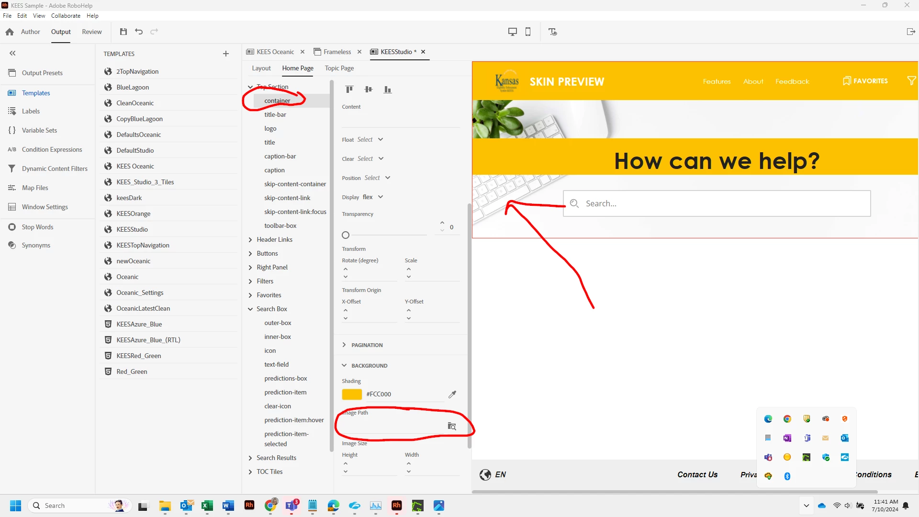The width and height of the screenshot is (919, 517).
Task: Select align-top content icon
Action: pyautogui.click(x=349, y=89)
